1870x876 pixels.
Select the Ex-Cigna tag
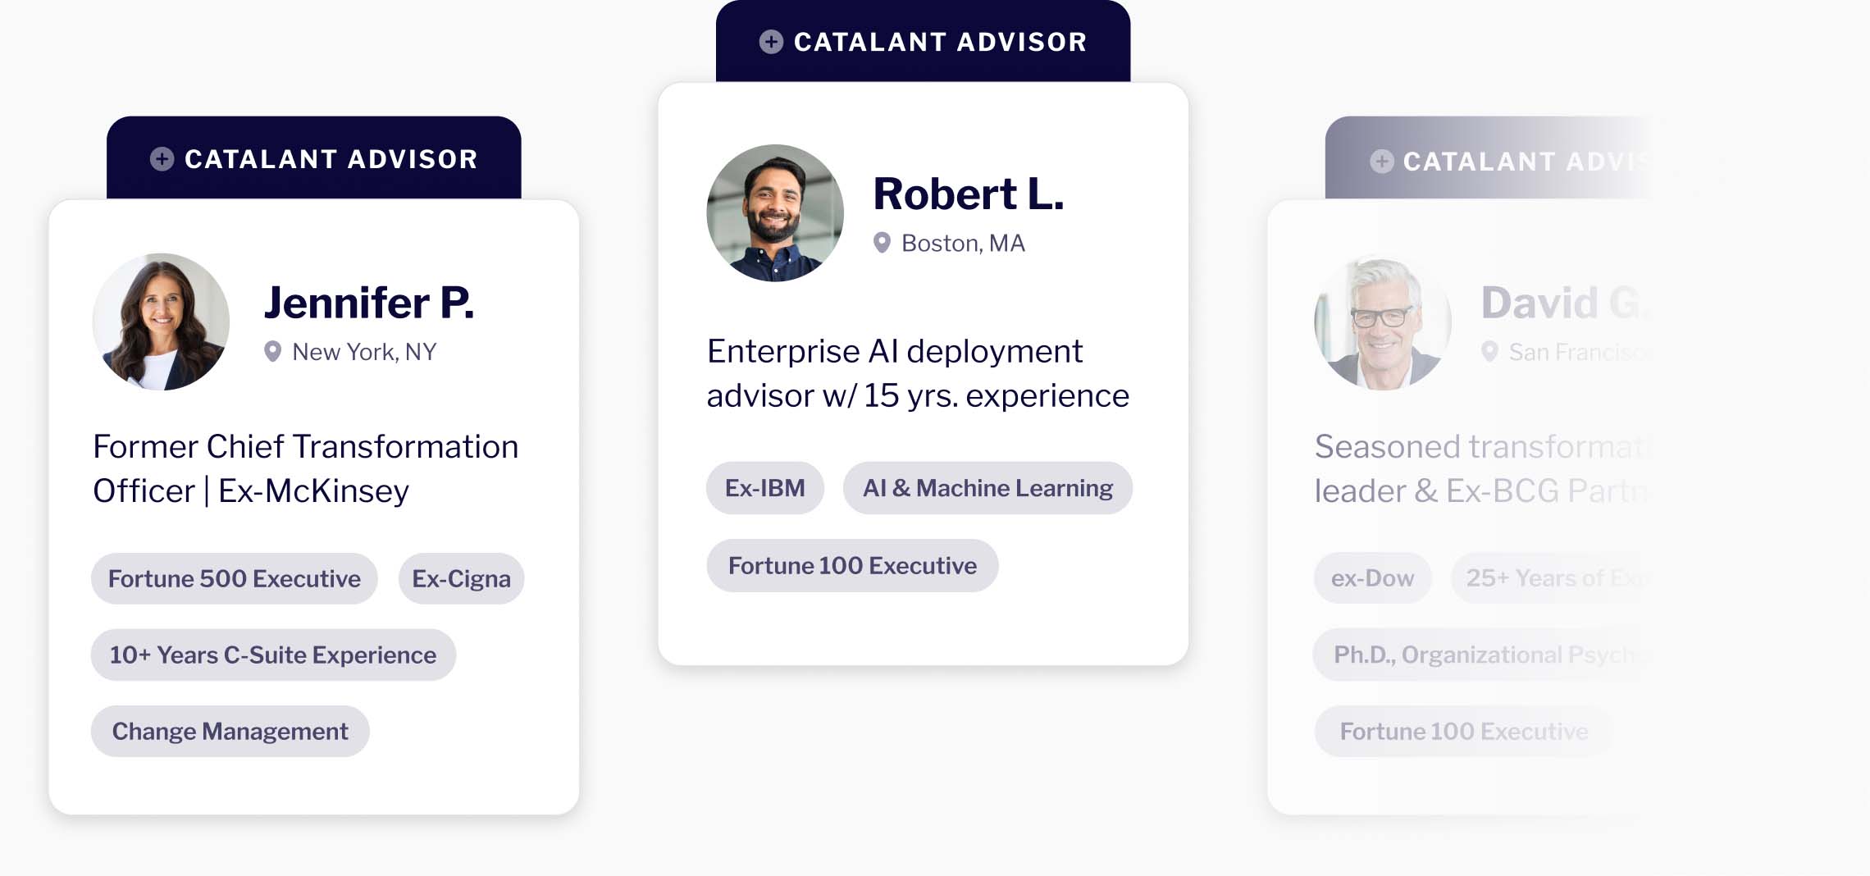point(461,579)
